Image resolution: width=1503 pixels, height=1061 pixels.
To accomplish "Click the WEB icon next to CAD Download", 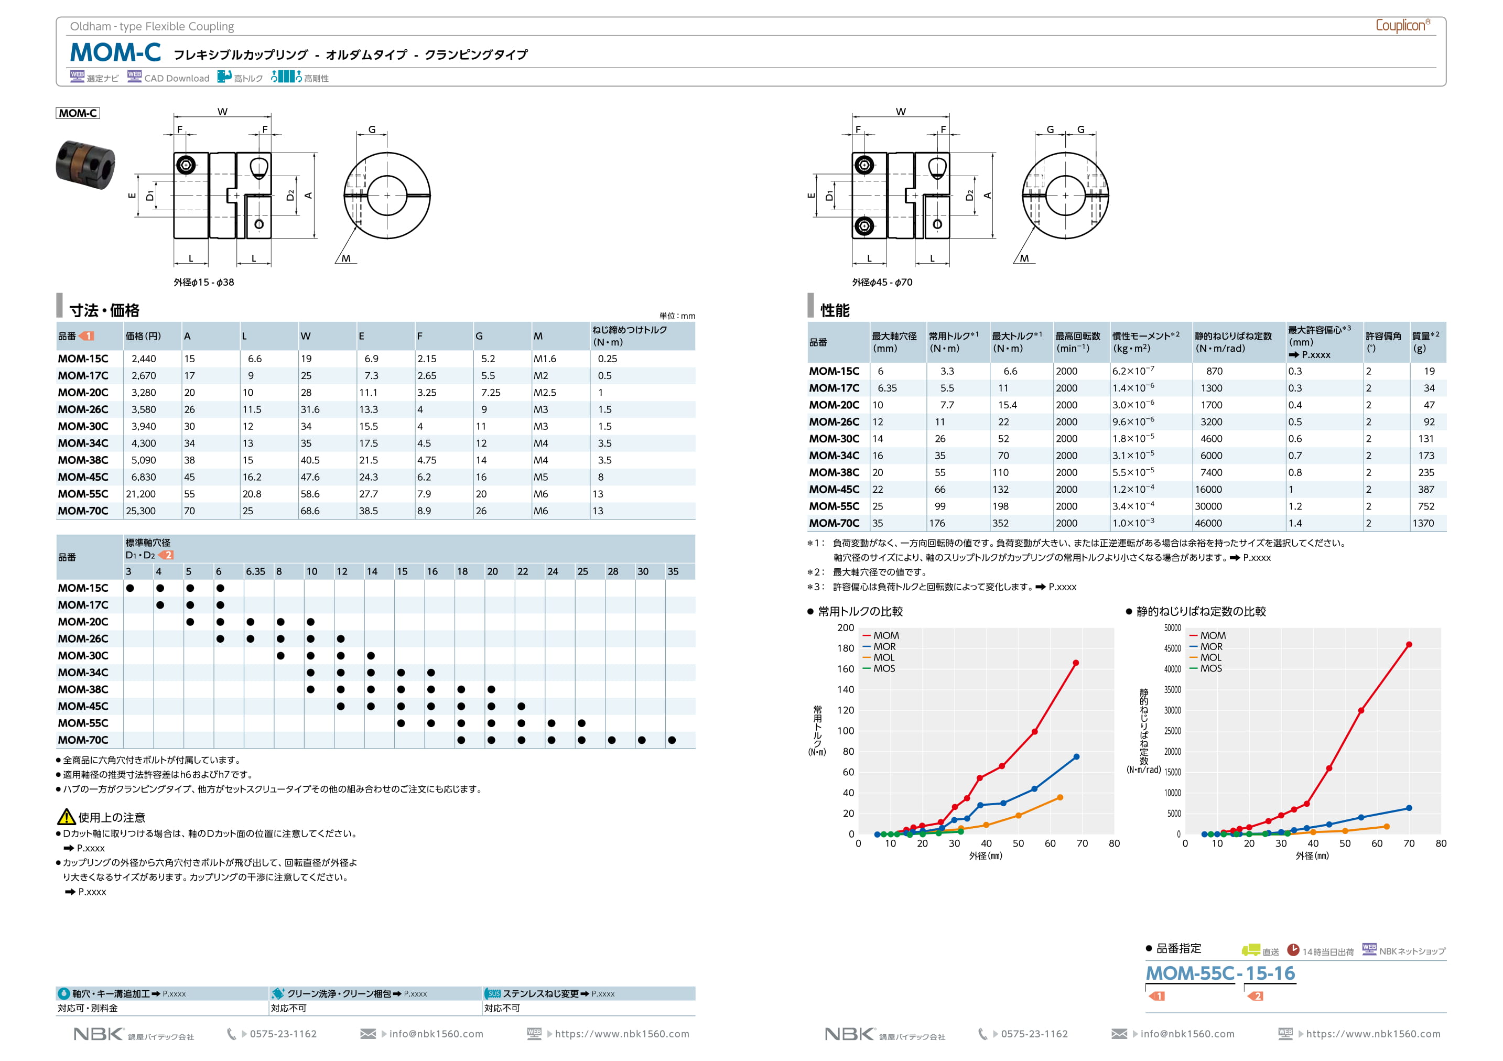I will pos(134,77).
